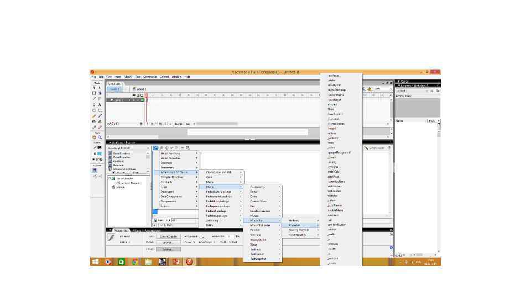Viewport: 531px width, 298px height.
Task: Click the Add new item plus icon in Actions
Action: [156, 148]
